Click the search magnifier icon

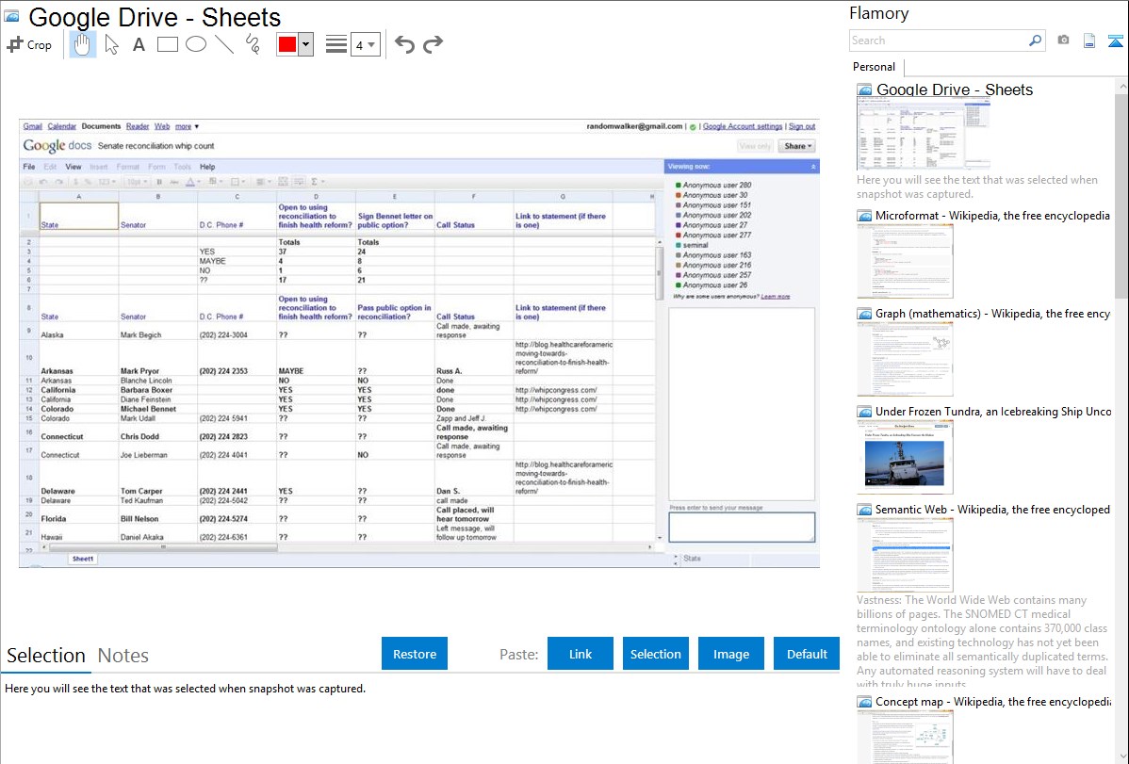click(1035, 41)
